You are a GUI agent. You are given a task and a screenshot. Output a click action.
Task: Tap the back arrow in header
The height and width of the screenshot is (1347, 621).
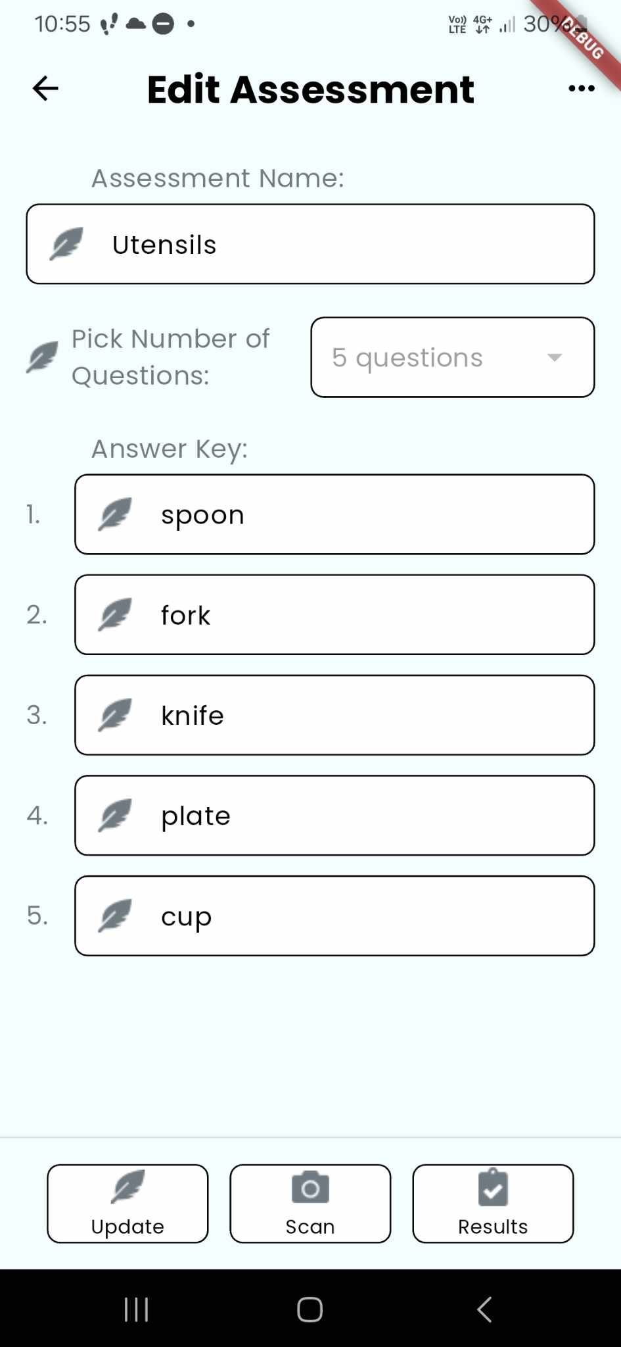point(45,88)
